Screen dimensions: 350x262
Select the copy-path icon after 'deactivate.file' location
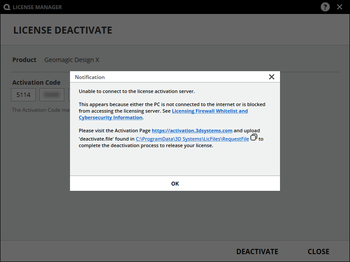click(x=254, y=137)
